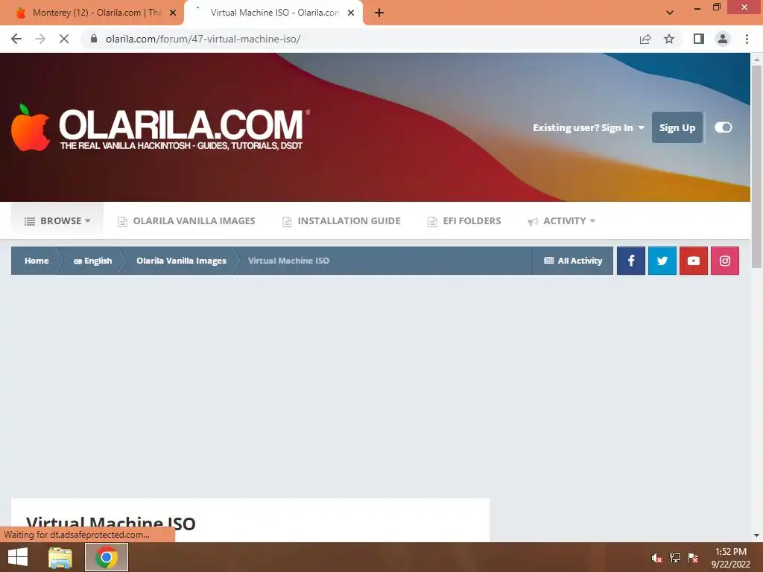Click the scrollbar down arrow
763x572 pixels.
pos(756,536)
